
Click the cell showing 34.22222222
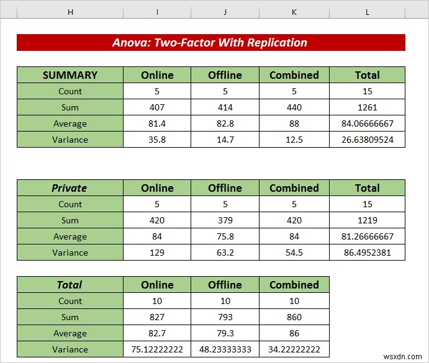(294, 349)
